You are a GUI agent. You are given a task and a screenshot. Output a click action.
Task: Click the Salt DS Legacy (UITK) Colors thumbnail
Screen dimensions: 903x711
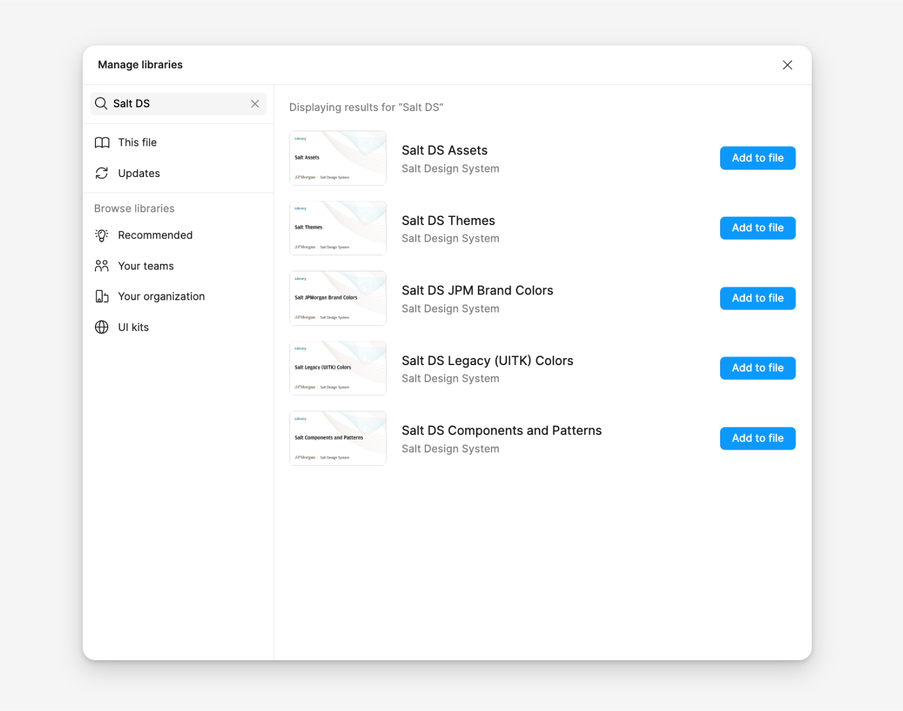pos(337,368)
